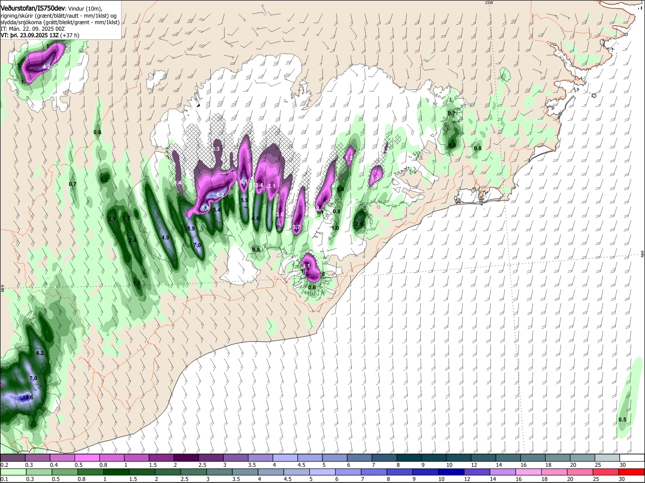Select the 'IT: Mán. 22. 09. 2025 00Z' line
This screenshot has height=483, width=645.
pyautogui.click(x=33, y=29)
